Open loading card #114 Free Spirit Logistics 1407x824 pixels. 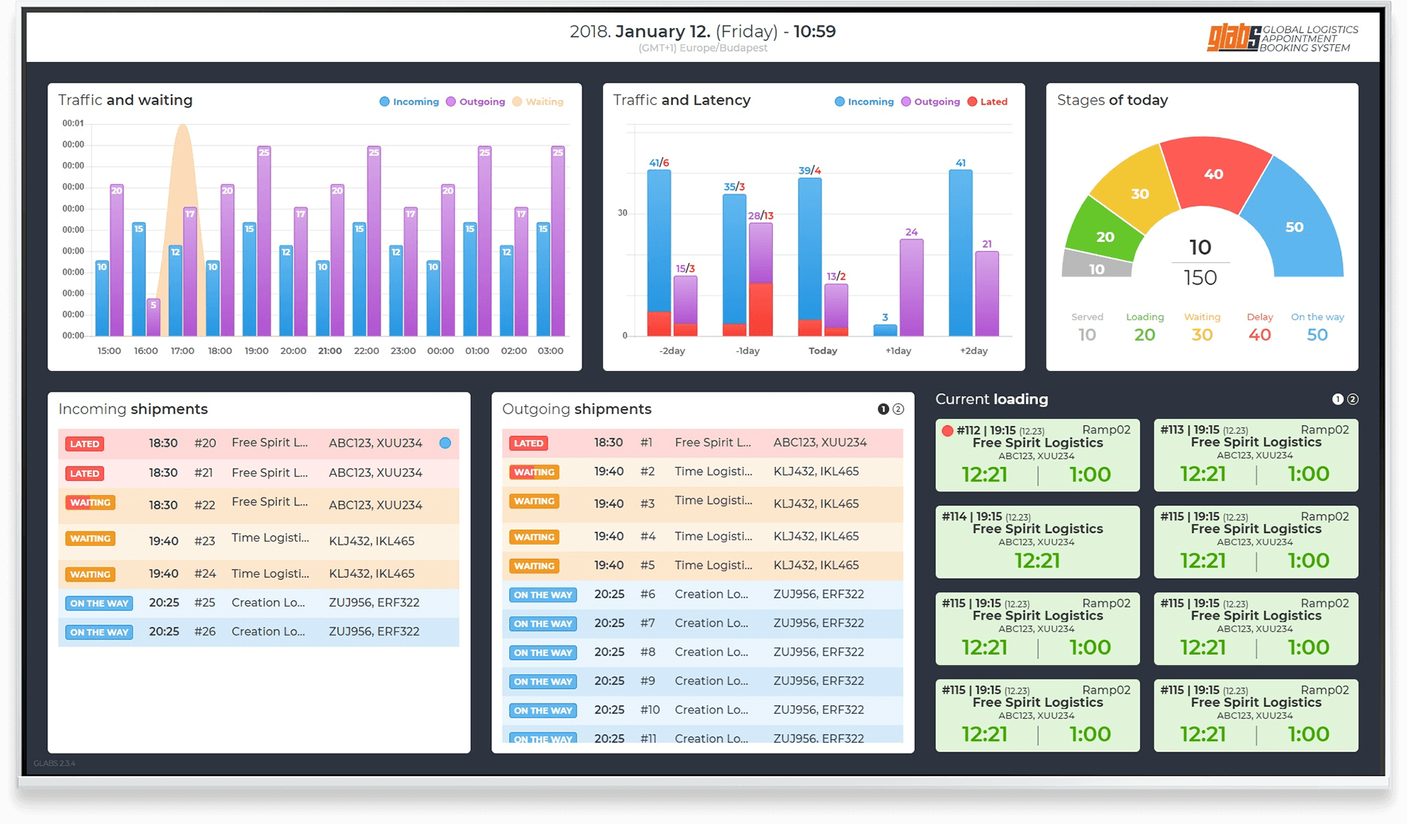pyautogui.click(x=1038, y=542)
